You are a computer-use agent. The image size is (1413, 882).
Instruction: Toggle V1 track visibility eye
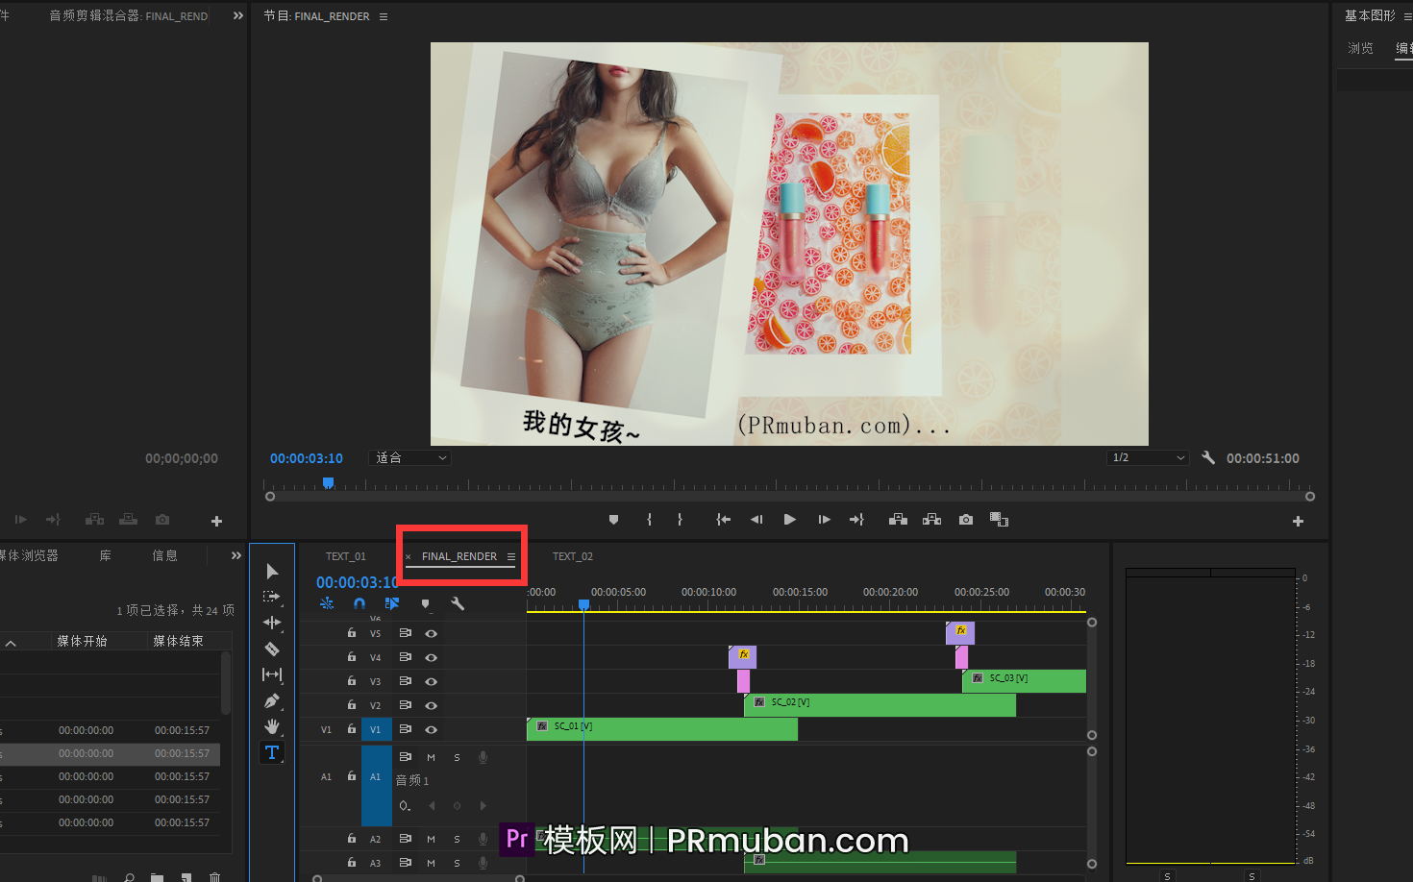[432, 729]
